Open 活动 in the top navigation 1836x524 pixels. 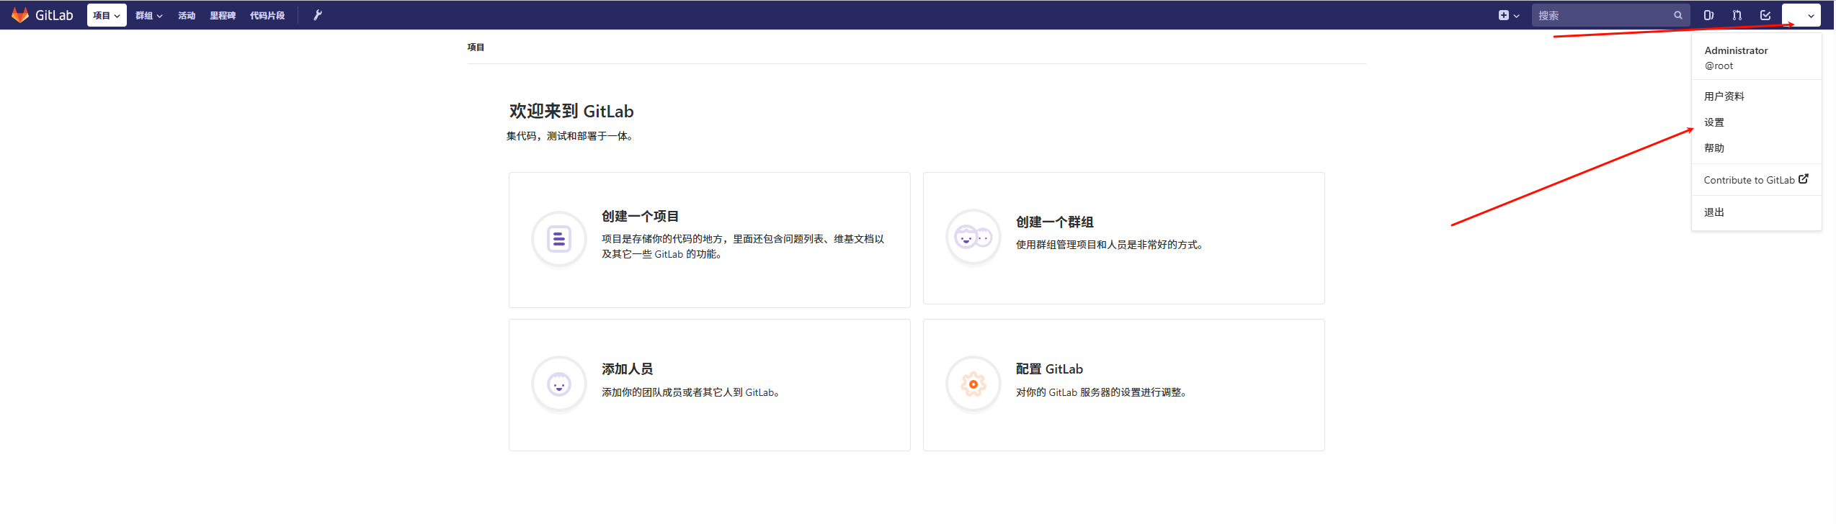click(x=187, y=16)
